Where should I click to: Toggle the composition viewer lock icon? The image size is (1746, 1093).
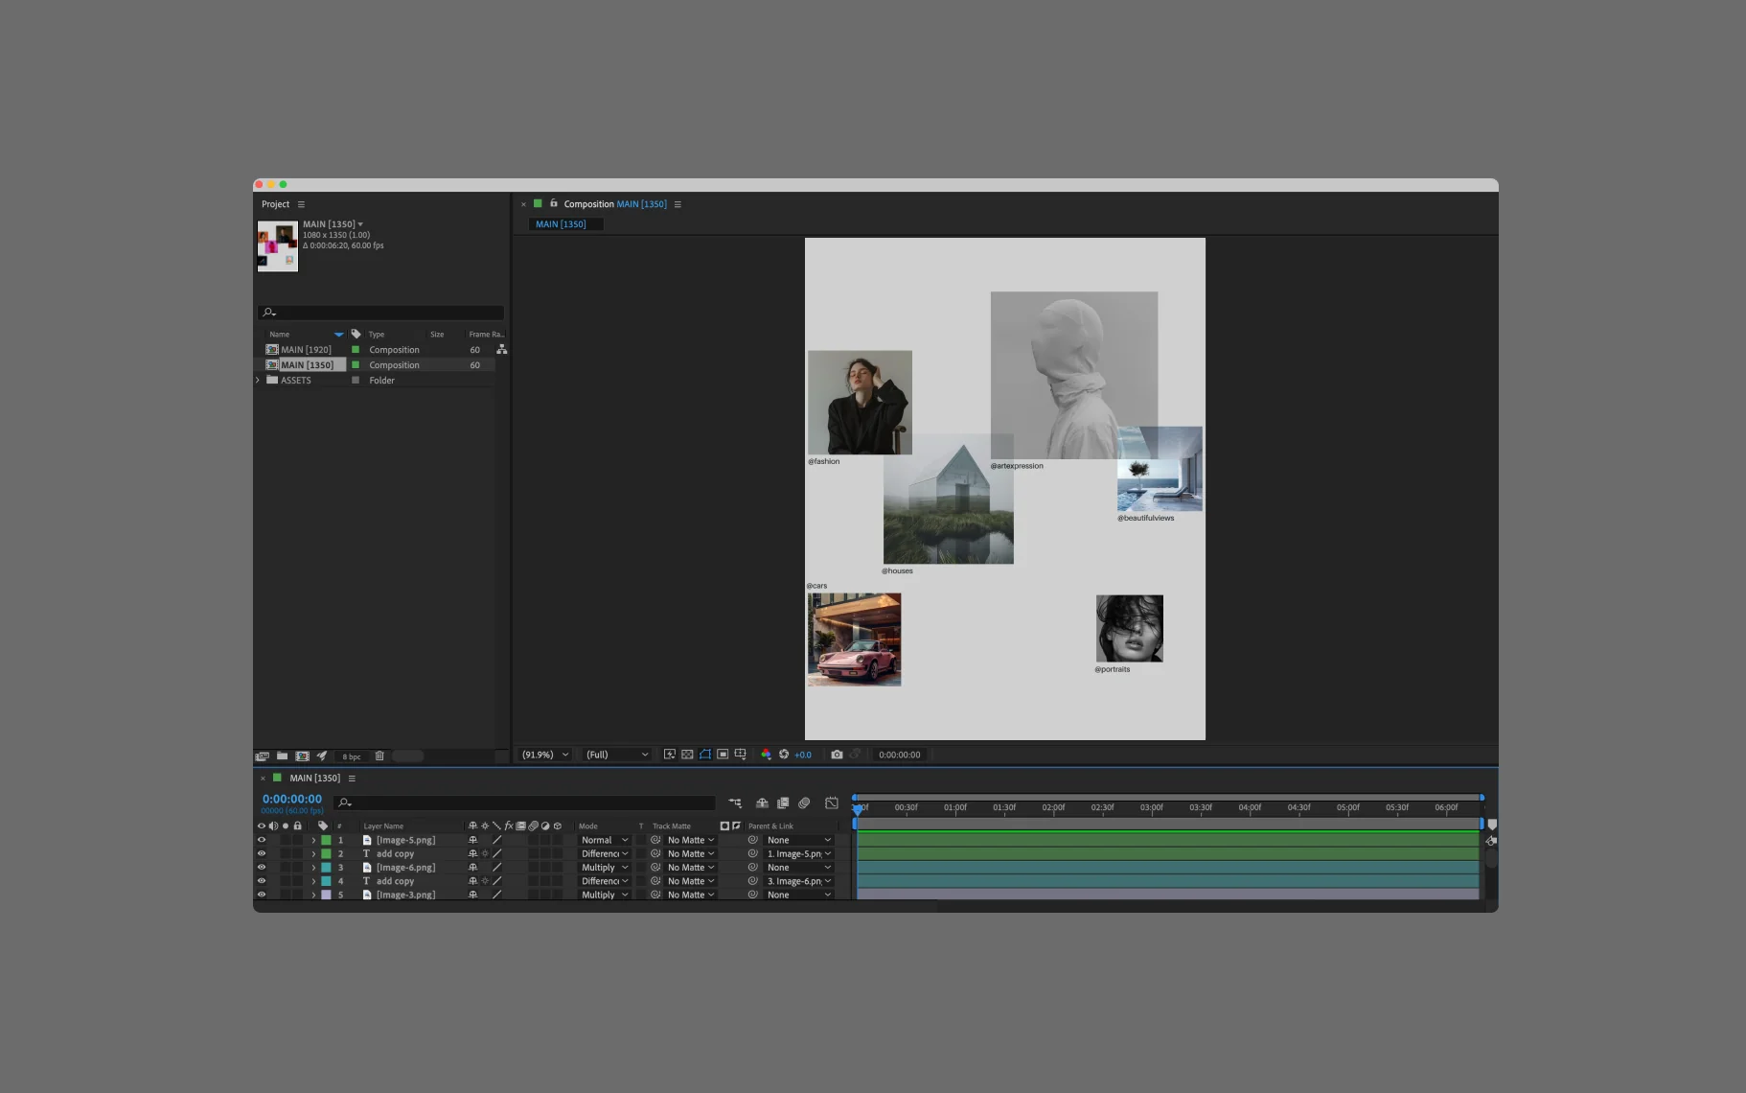(x=554, y=204)
